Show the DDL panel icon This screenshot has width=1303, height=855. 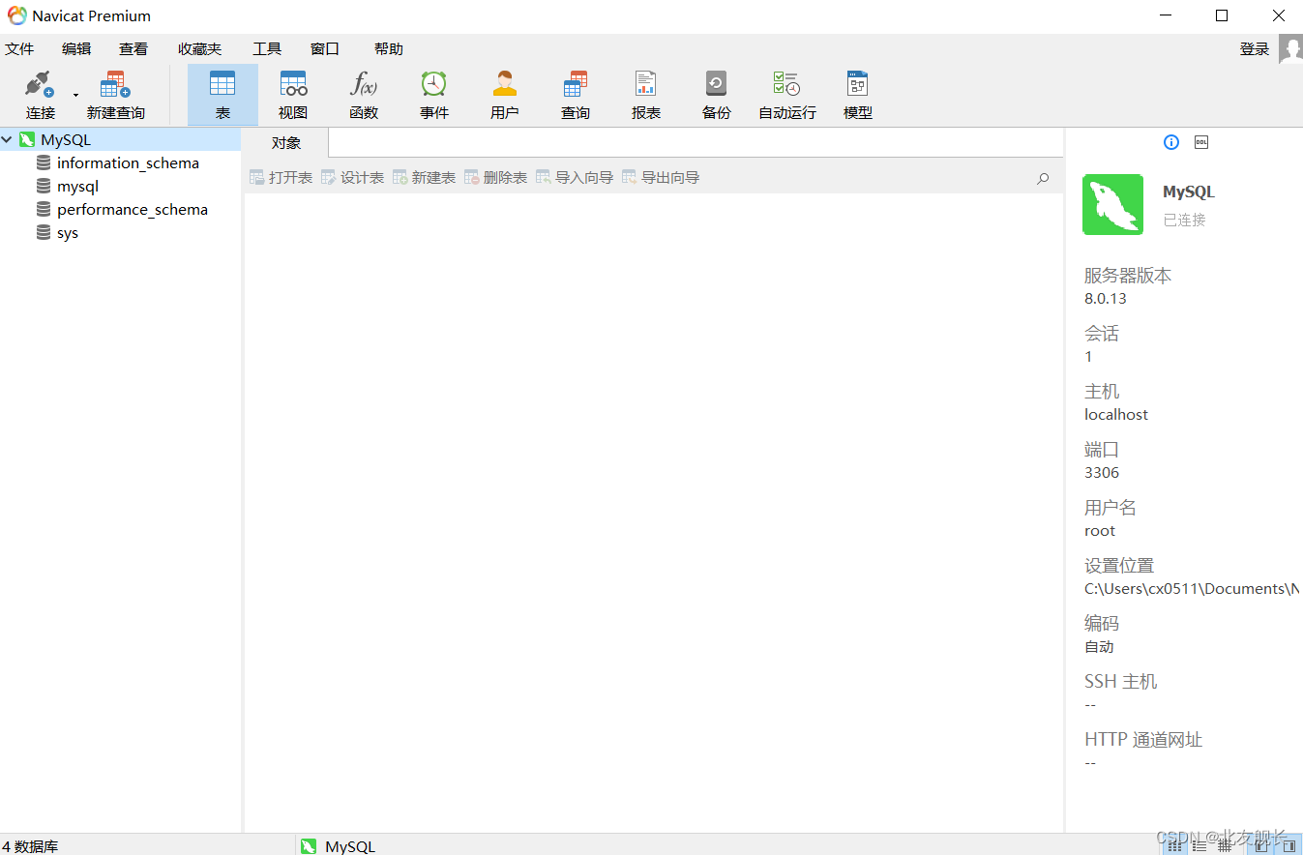(1201, 142)
